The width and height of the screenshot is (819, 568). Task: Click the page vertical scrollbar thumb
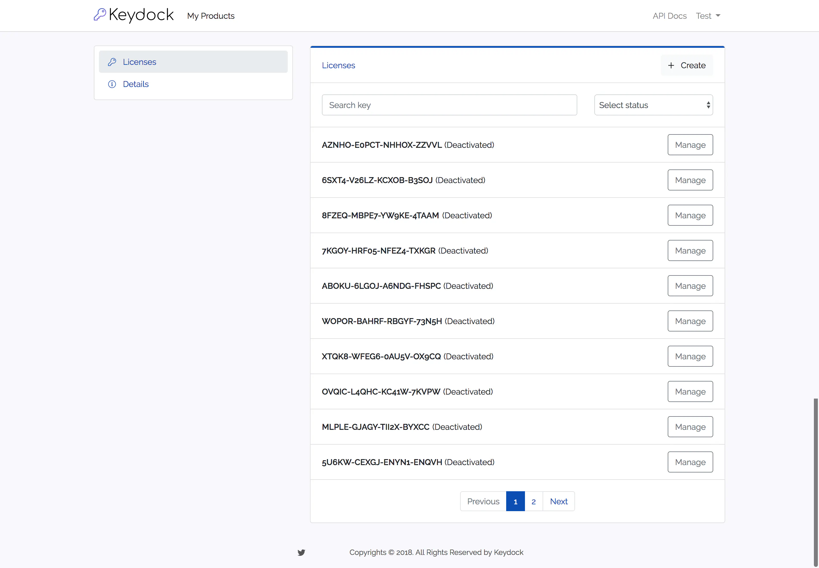click(x=816, y=482)
